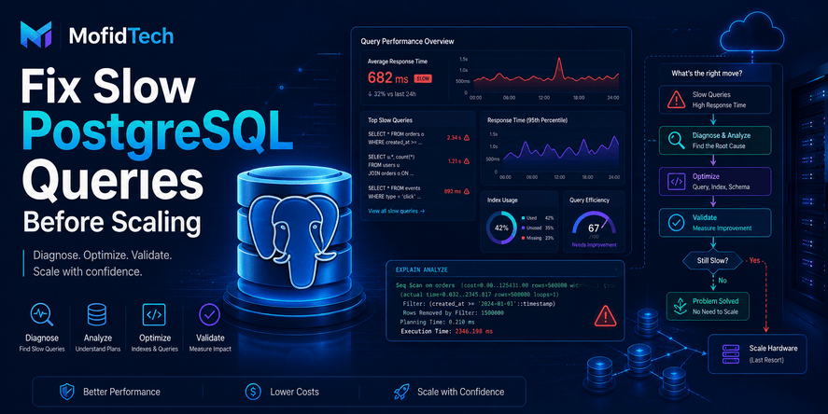Click the Optimize code brackets icon

[154, 315]
